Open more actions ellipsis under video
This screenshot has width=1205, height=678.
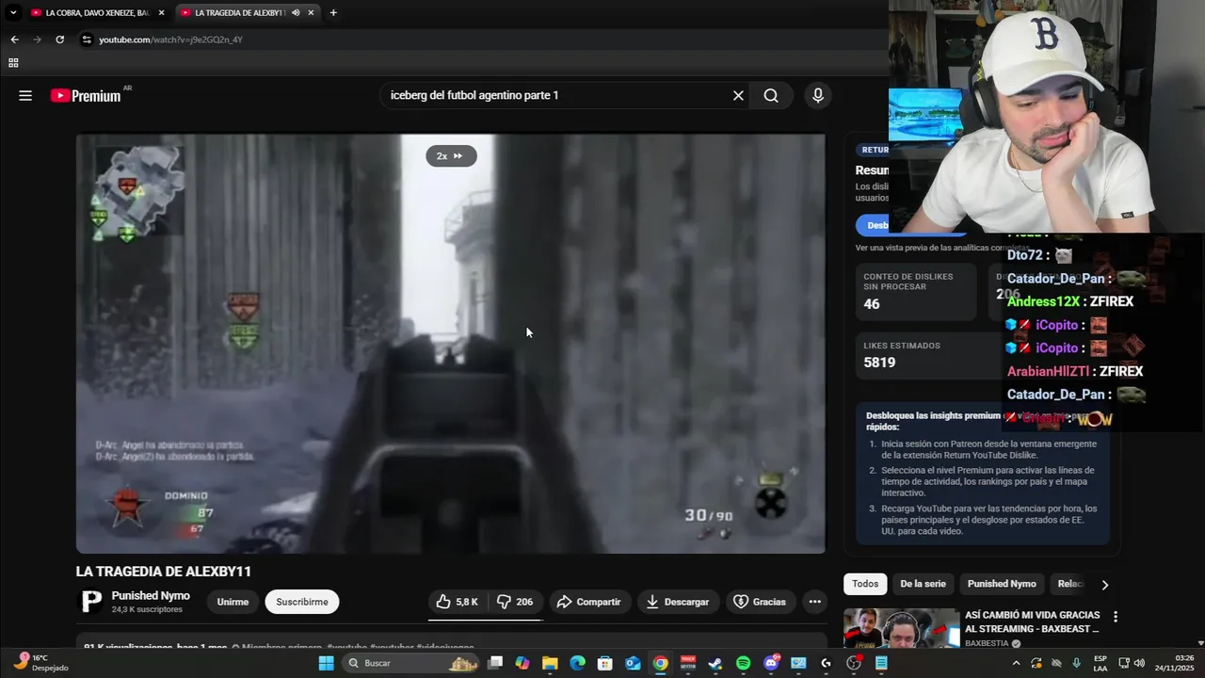click(x=814, y=602)
